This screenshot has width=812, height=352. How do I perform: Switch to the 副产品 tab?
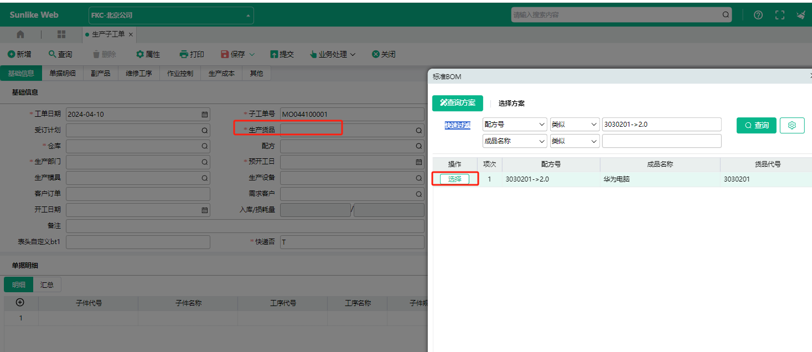click(101, 73)
